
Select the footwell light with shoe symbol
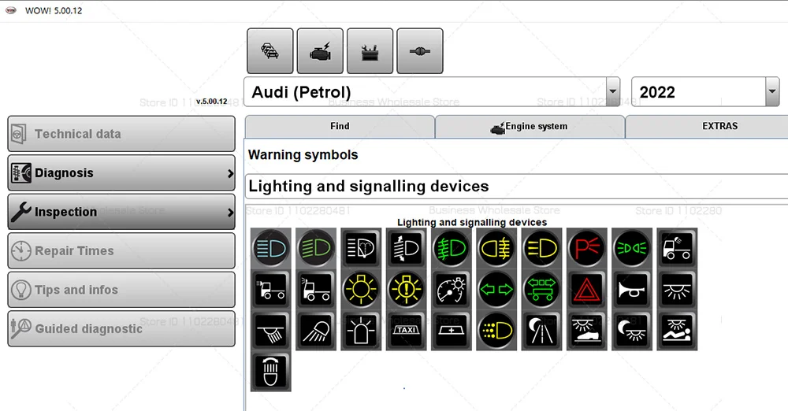pyautogui.click(x=586, y=331)
